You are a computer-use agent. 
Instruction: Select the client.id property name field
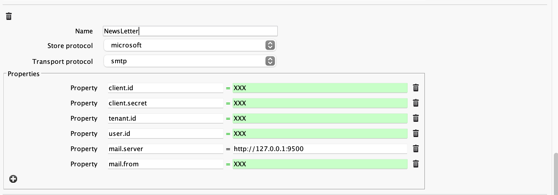(165, 88)
